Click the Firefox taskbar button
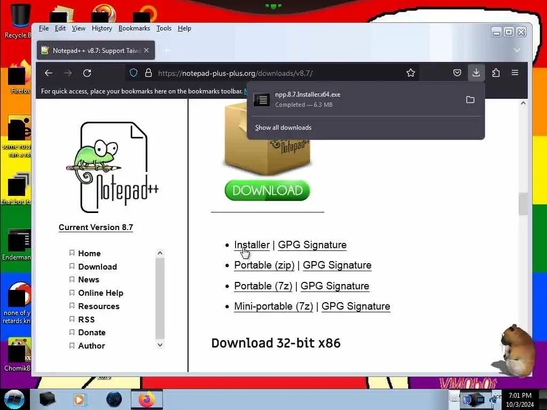The width and height of the screenshot is (547, 410). point(147,399)
